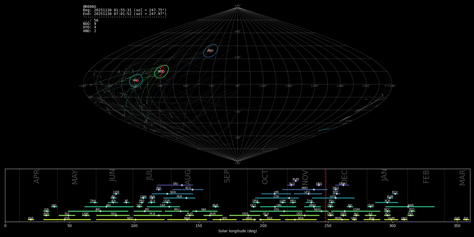The width and height of the screenshot is (474, 237).
Task: Click the ETA shower bar in the timeline
Action: tap(67, 220)
